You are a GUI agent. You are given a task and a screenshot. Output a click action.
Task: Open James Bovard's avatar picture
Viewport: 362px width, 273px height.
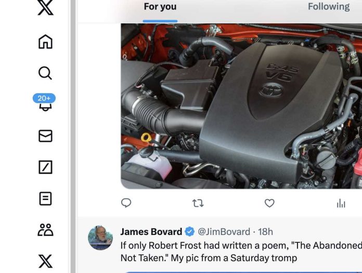(x=100, y=238)
